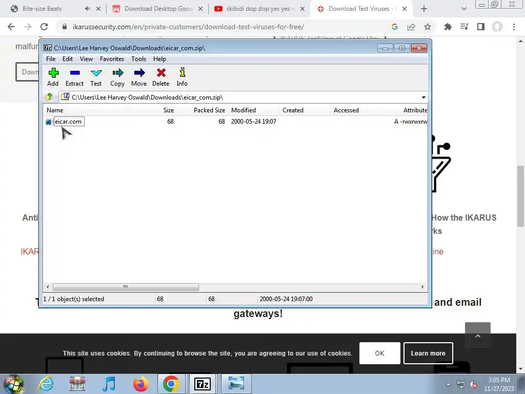
Task: Click the left arrow of 7-Zip horizontal scrollbar
Action: pos(48,287)
